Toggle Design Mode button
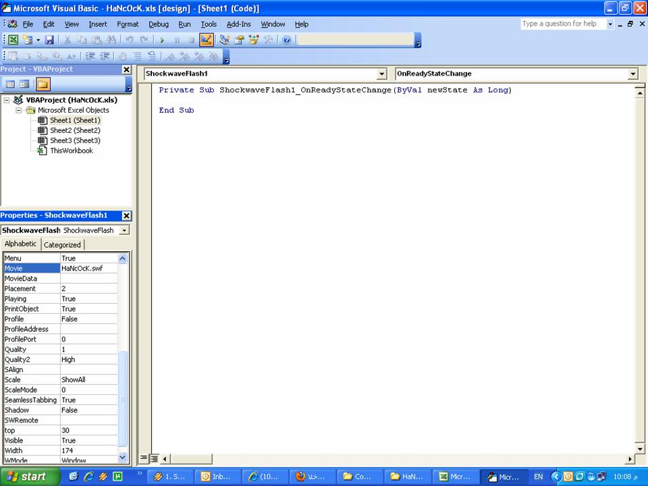This screenshot has height=486, width=648. click(x=207, y=40)
